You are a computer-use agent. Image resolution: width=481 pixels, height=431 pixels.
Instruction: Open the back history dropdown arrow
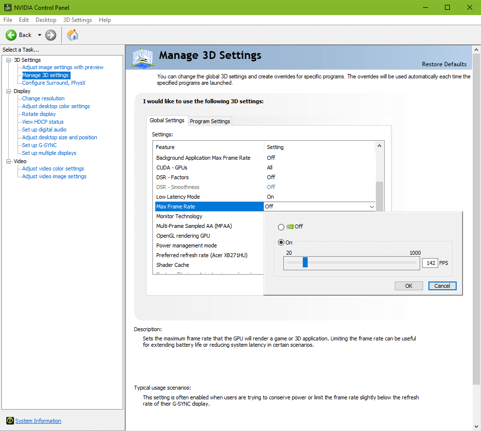[x=39, y=35]
